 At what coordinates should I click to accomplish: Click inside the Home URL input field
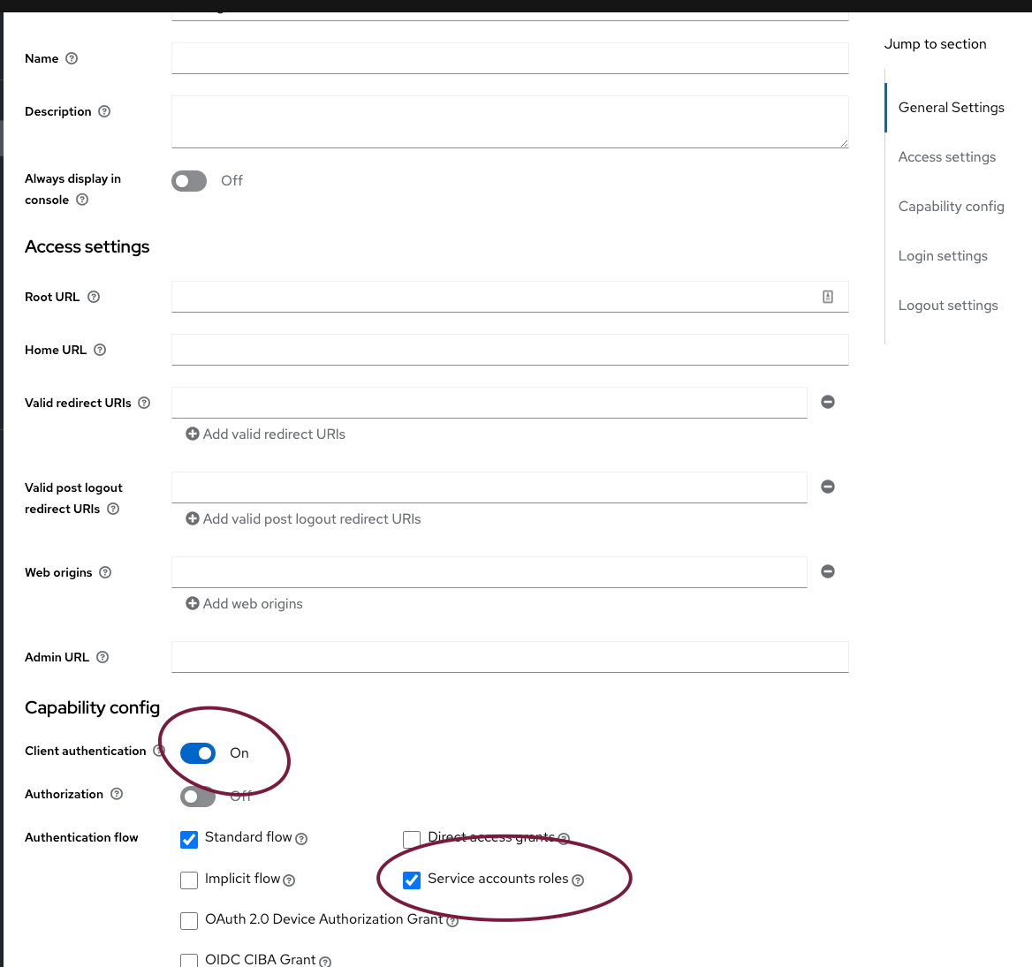(x=510, y=350)
